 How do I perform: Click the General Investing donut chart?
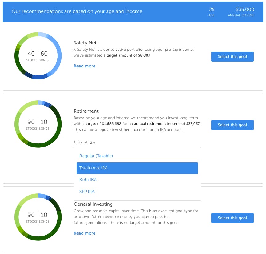point(38,217)
